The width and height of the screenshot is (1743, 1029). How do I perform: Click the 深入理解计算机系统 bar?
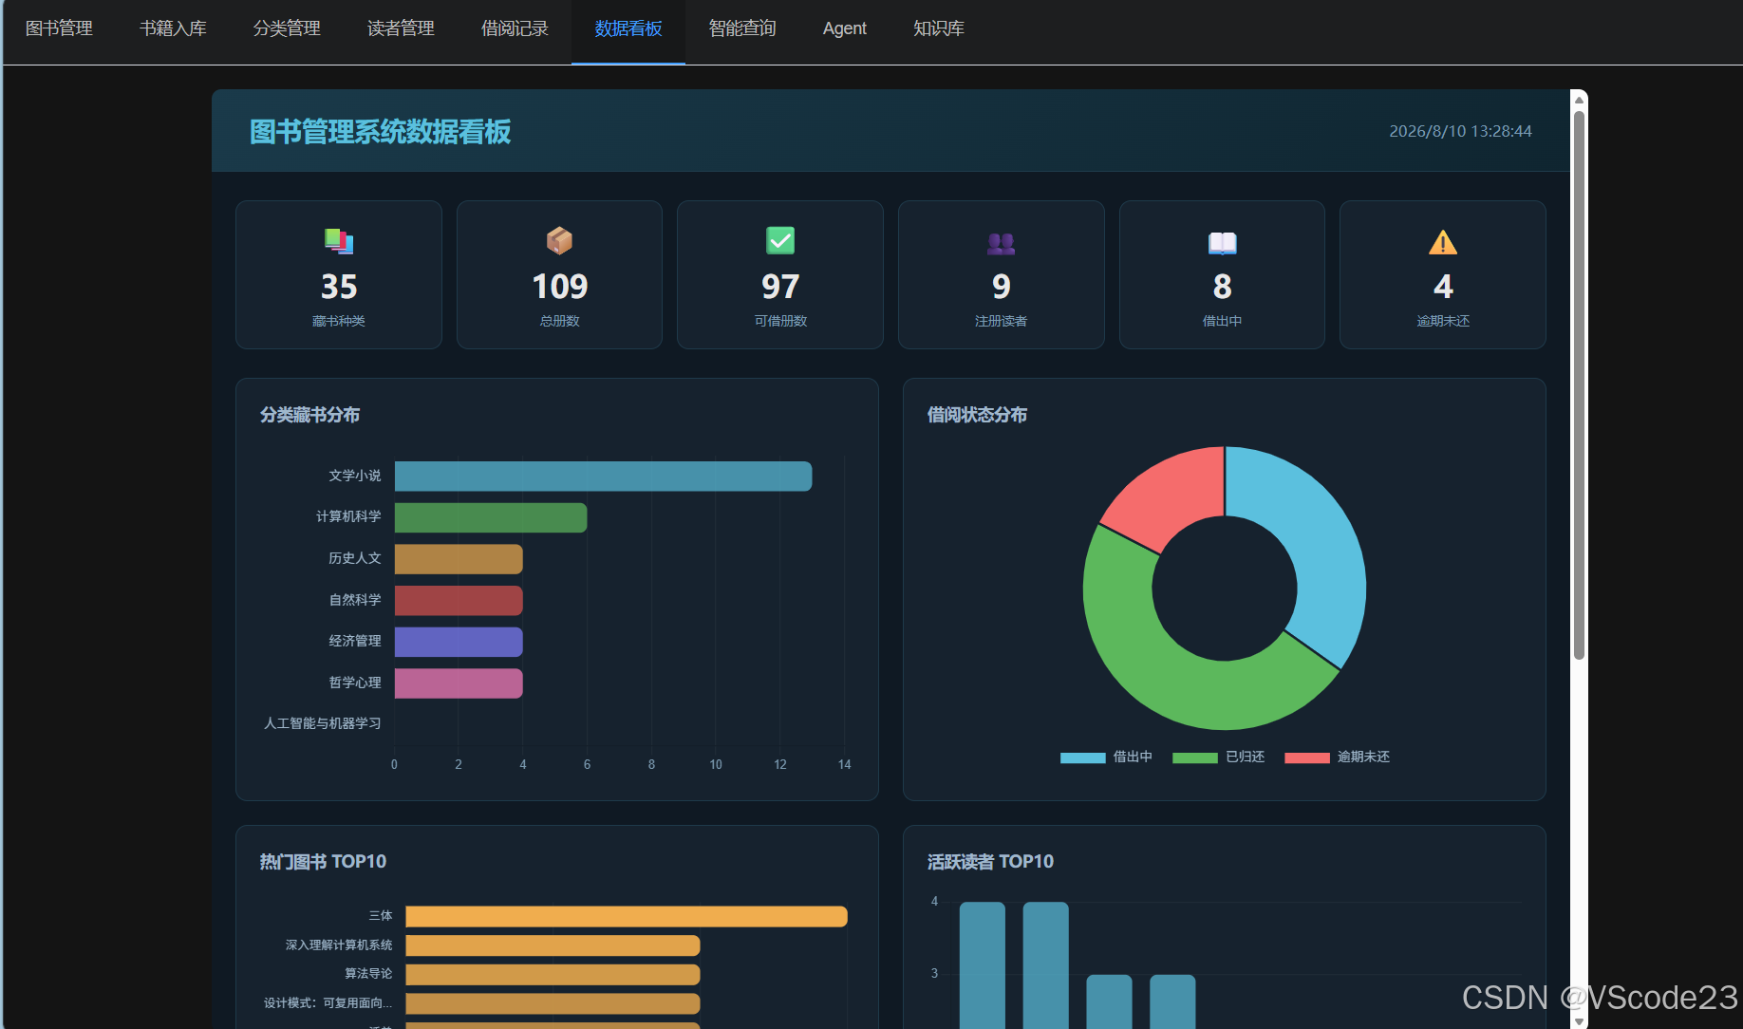[553, 945]
